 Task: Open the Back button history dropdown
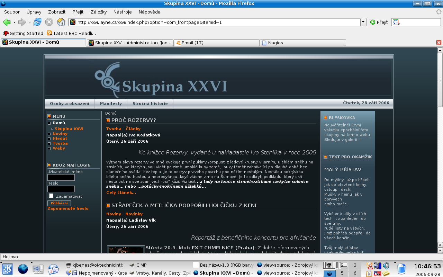pyautogui.click(x=14, y=22)
